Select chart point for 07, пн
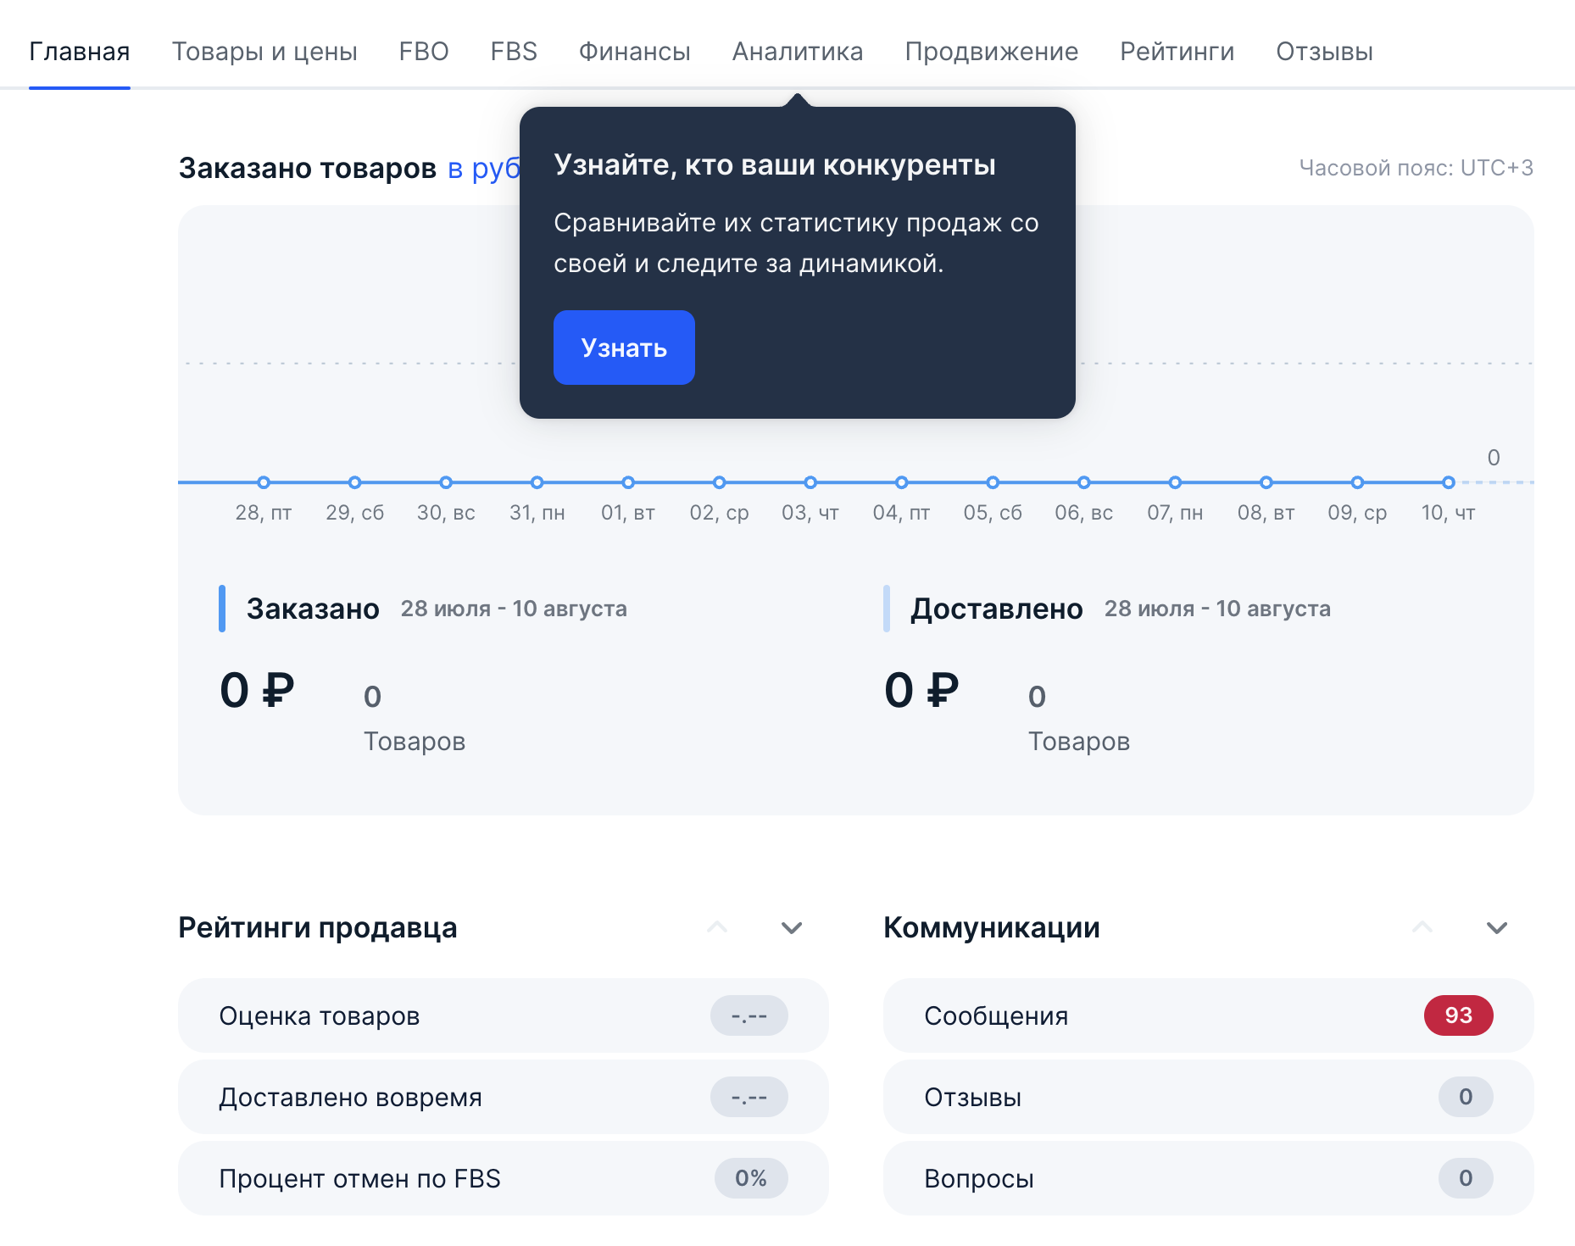Viewport: 1575px width, 1246px height. click(x=1175, y=482)
